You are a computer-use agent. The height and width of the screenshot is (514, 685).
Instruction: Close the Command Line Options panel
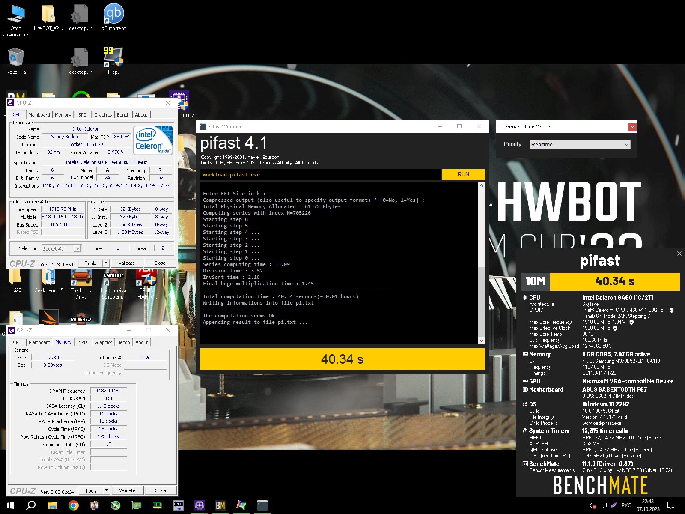632,127
